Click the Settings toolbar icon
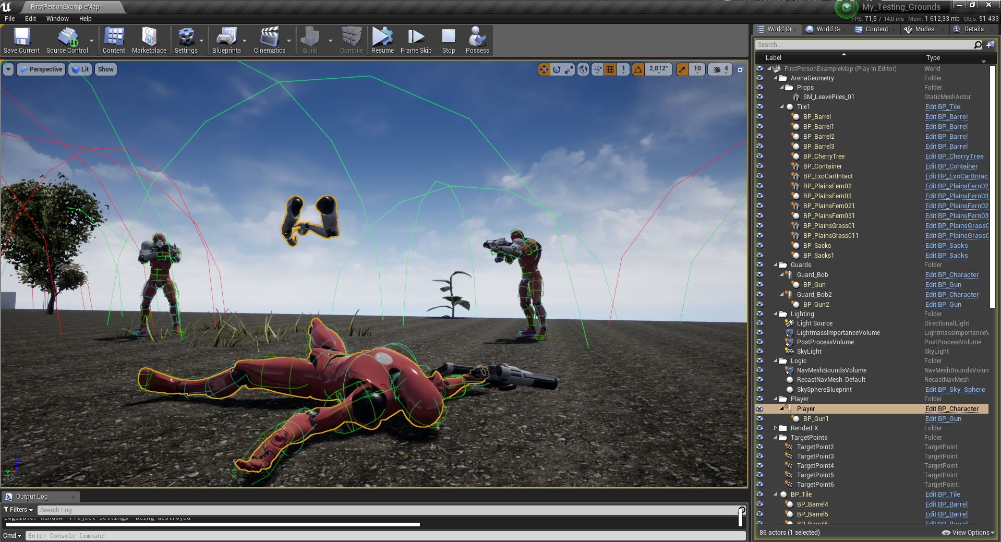Image resolution: width=1001 pixels, height=542 pixels. tap(186, 40)
